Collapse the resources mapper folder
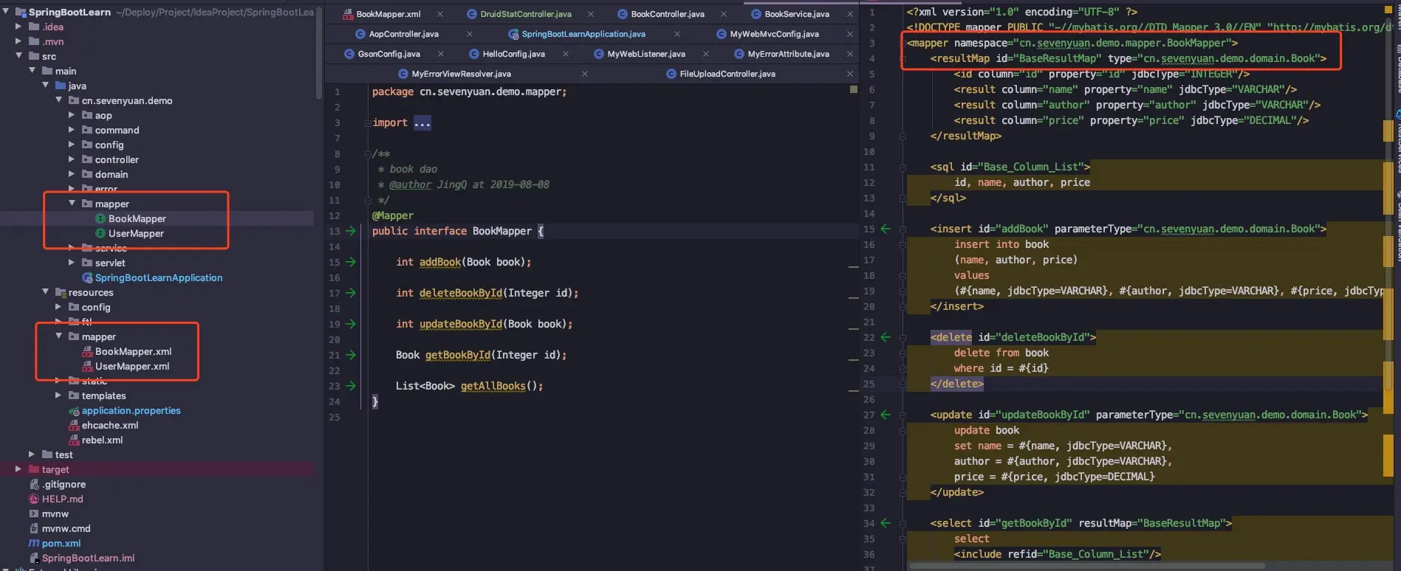 point(58,336)
